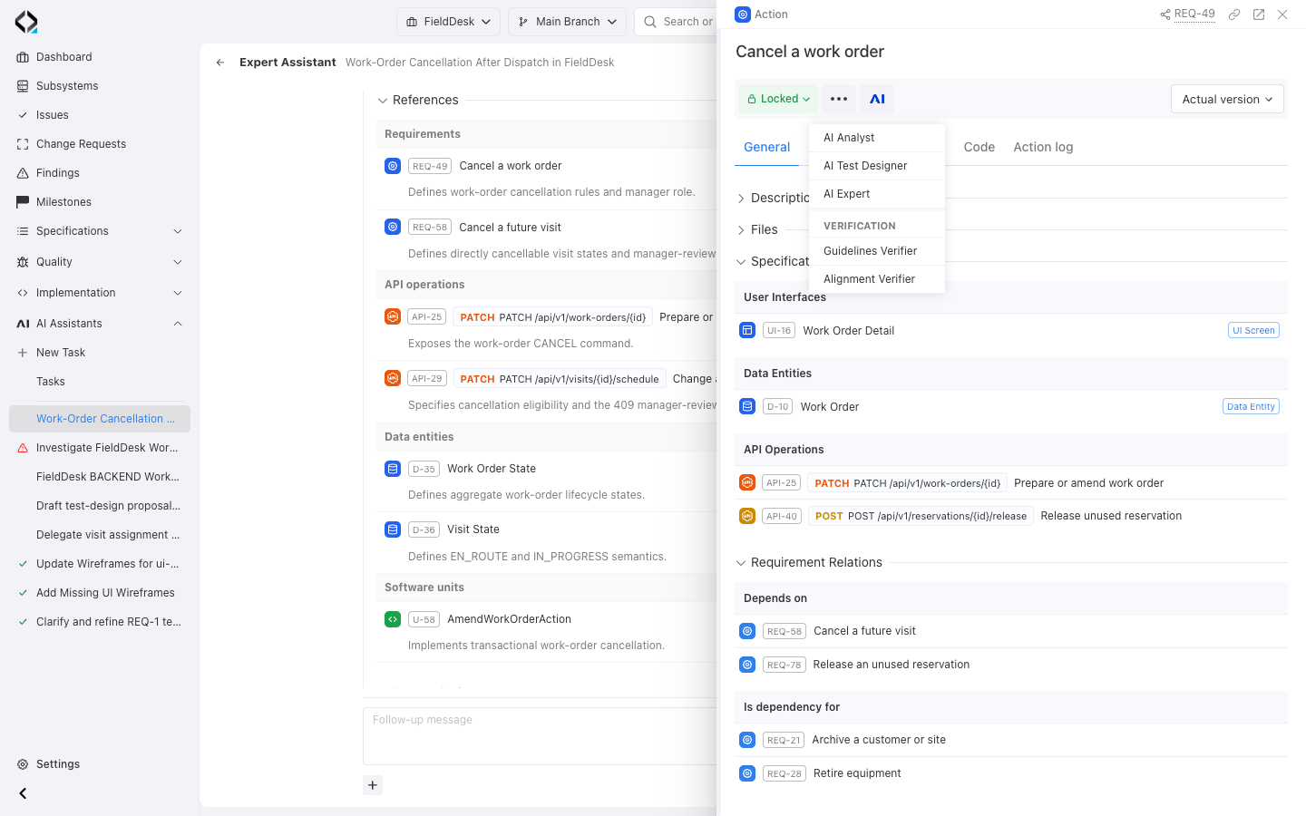Expand the Main Branch selector
This screenshot has height=816, width=1306.
coord(567,22)
